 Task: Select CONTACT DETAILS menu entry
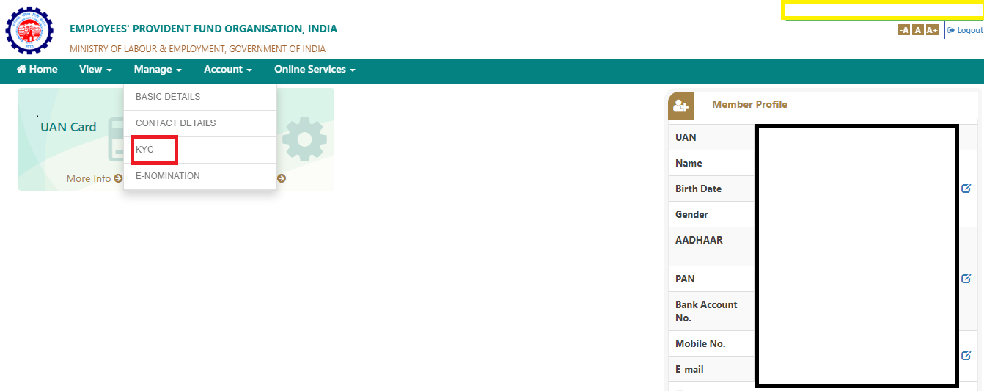pyautogui.click(x=200, y=123)
